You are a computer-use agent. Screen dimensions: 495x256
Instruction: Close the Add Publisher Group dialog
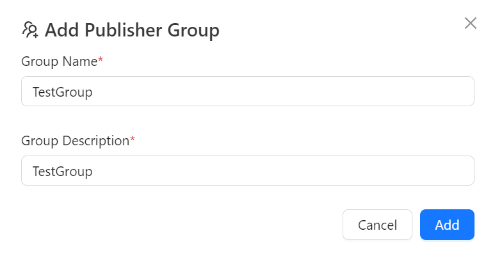click(x=471, y=24)
